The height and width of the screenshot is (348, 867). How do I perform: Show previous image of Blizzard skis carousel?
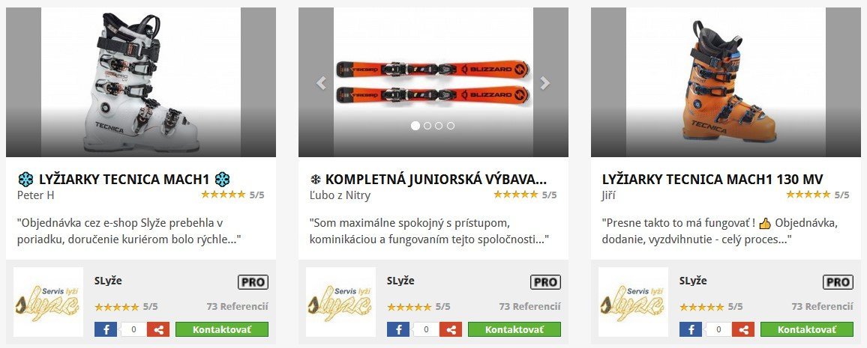321,83
